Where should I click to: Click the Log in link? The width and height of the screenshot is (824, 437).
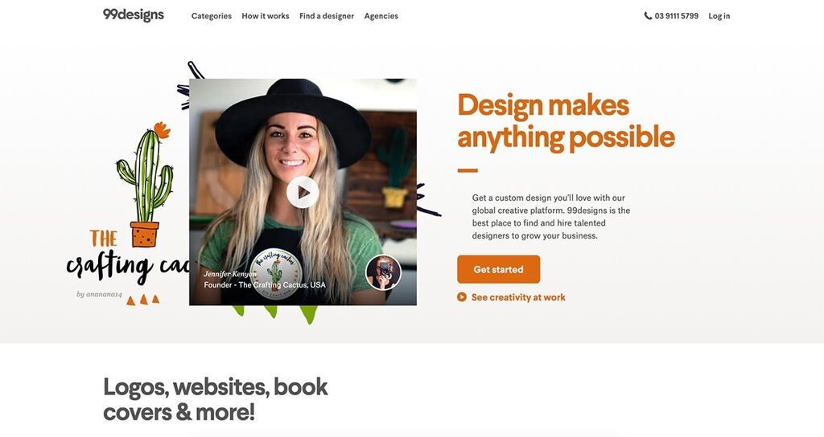(x=719, y=16)
